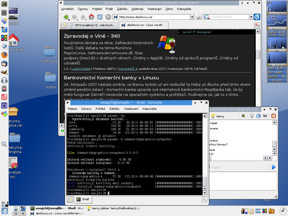Reload the current page in Konqueror

tap(100, 17)
